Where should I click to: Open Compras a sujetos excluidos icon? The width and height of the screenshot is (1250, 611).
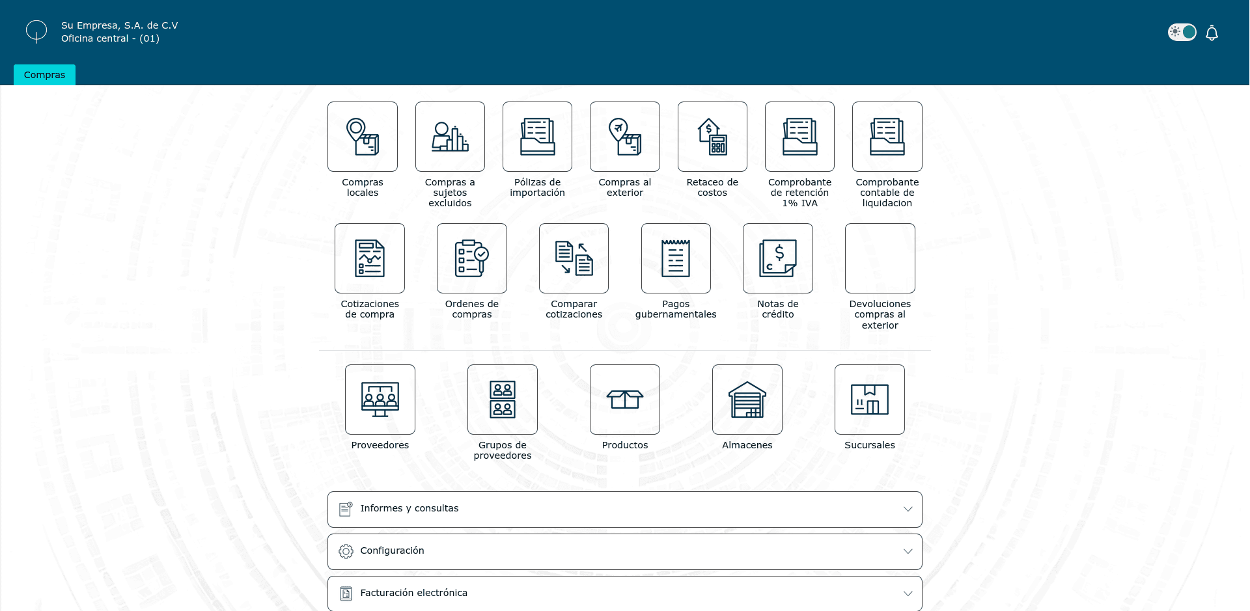coord(450,137)
